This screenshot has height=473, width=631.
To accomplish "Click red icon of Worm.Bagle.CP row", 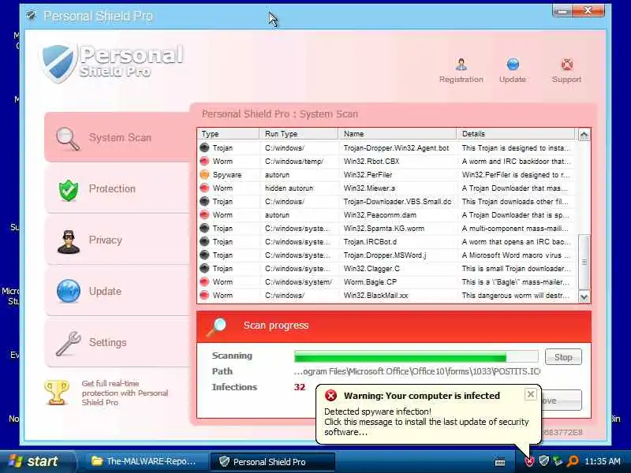I will point(204,282).
